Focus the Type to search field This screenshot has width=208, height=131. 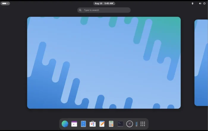104,10
